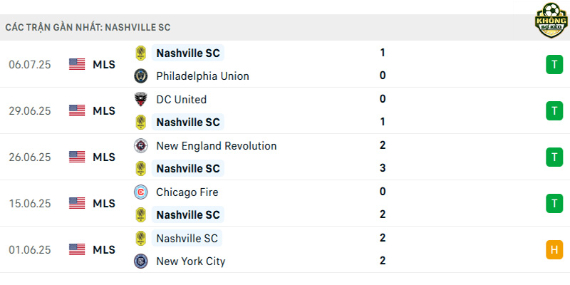Click MLS league label for 26.06.25 match
570x285 pixels.
point(104,157)
